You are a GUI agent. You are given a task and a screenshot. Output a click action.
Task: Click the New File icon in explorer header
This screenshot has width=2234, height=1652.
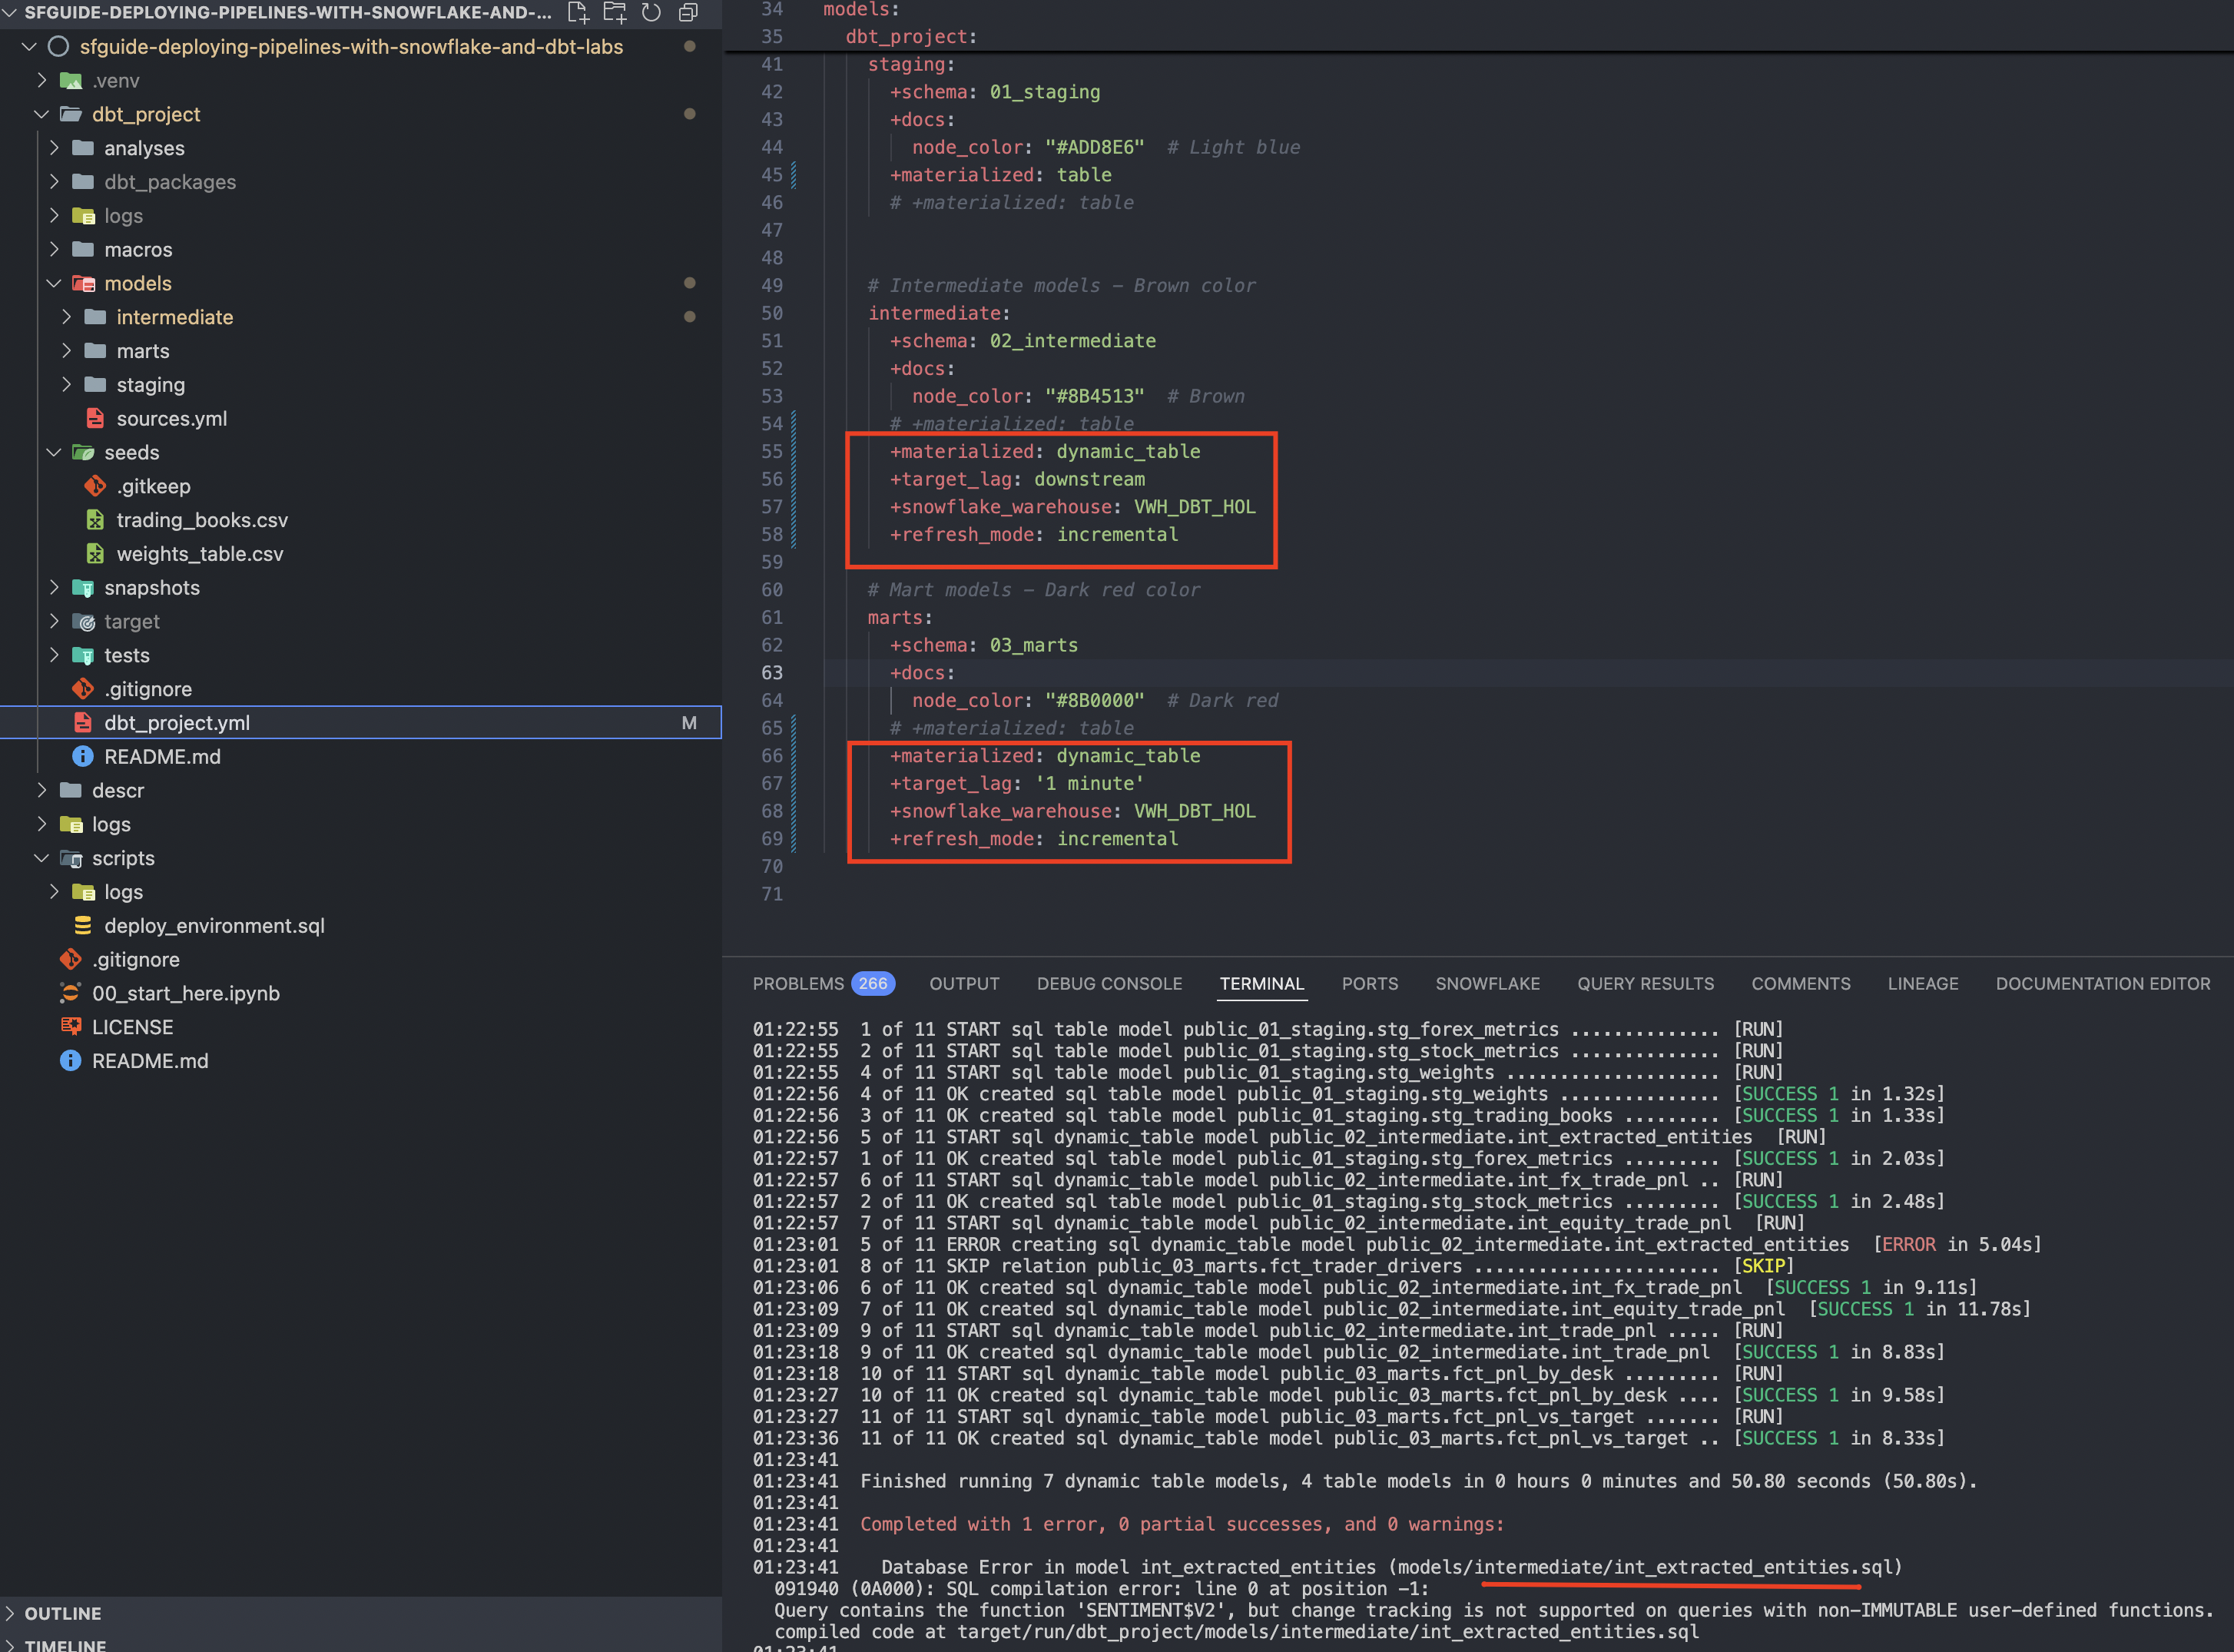[x=578, y=13]
